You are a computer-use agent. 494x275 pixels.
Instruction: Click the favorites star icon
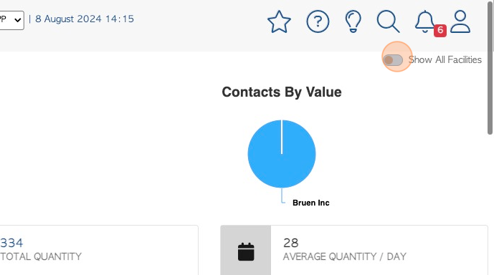(279, 21)
